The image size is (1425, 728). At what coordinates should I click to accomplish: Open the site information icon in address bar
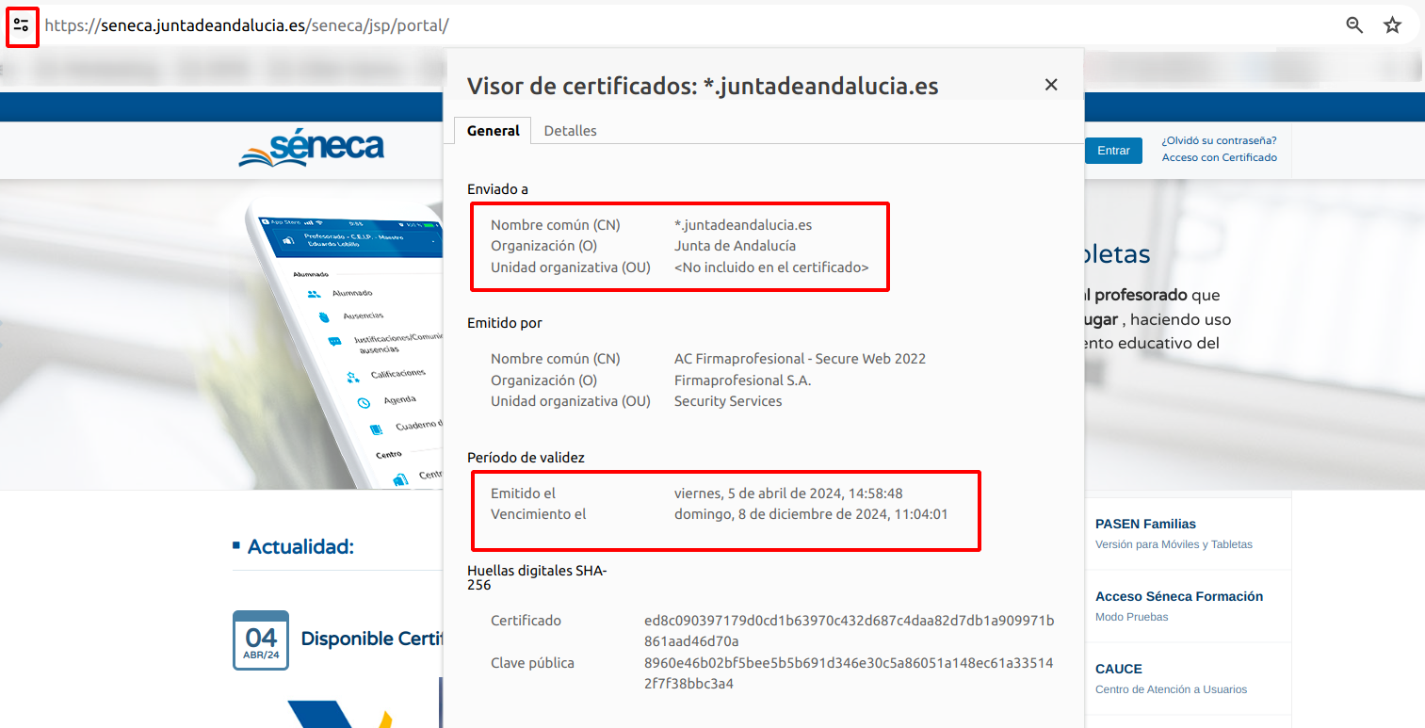22,25
